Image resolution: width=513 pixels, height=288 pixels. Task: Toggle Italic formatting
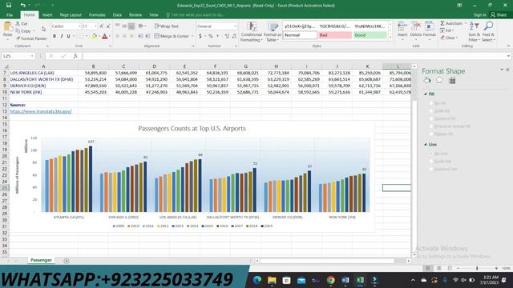point(61,36)
